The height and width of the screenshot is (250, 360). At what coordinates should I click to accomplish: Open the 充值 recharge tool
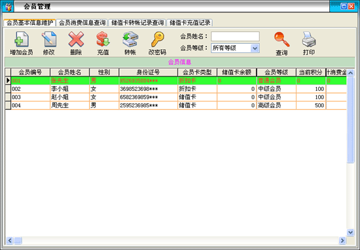pos(103,39)
